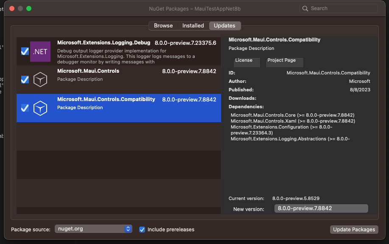Select the highlighted Controls.Compatibility package row
389x244 pixels.
click(127, 108)
